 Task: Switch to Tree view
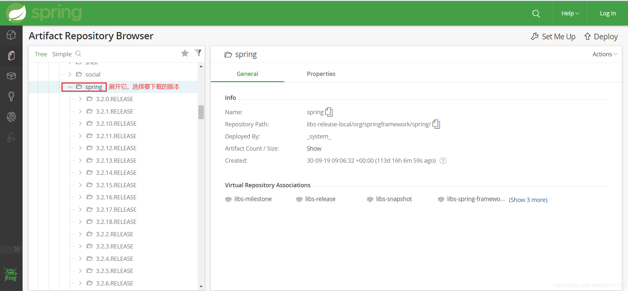pos(41,54)
